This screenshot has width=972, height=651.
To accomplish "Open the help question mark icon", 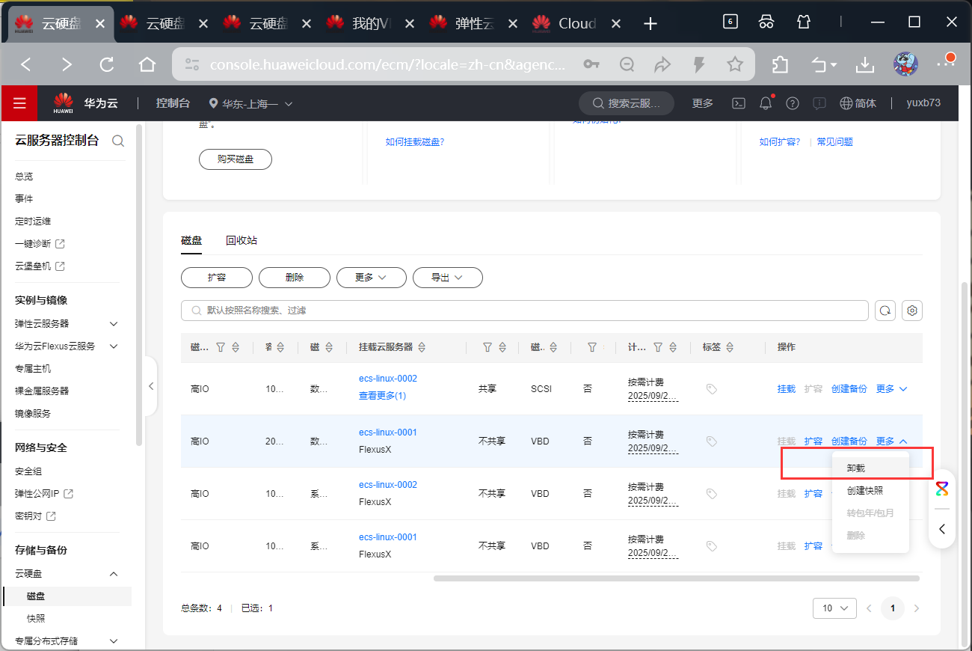I will [793, 103].
